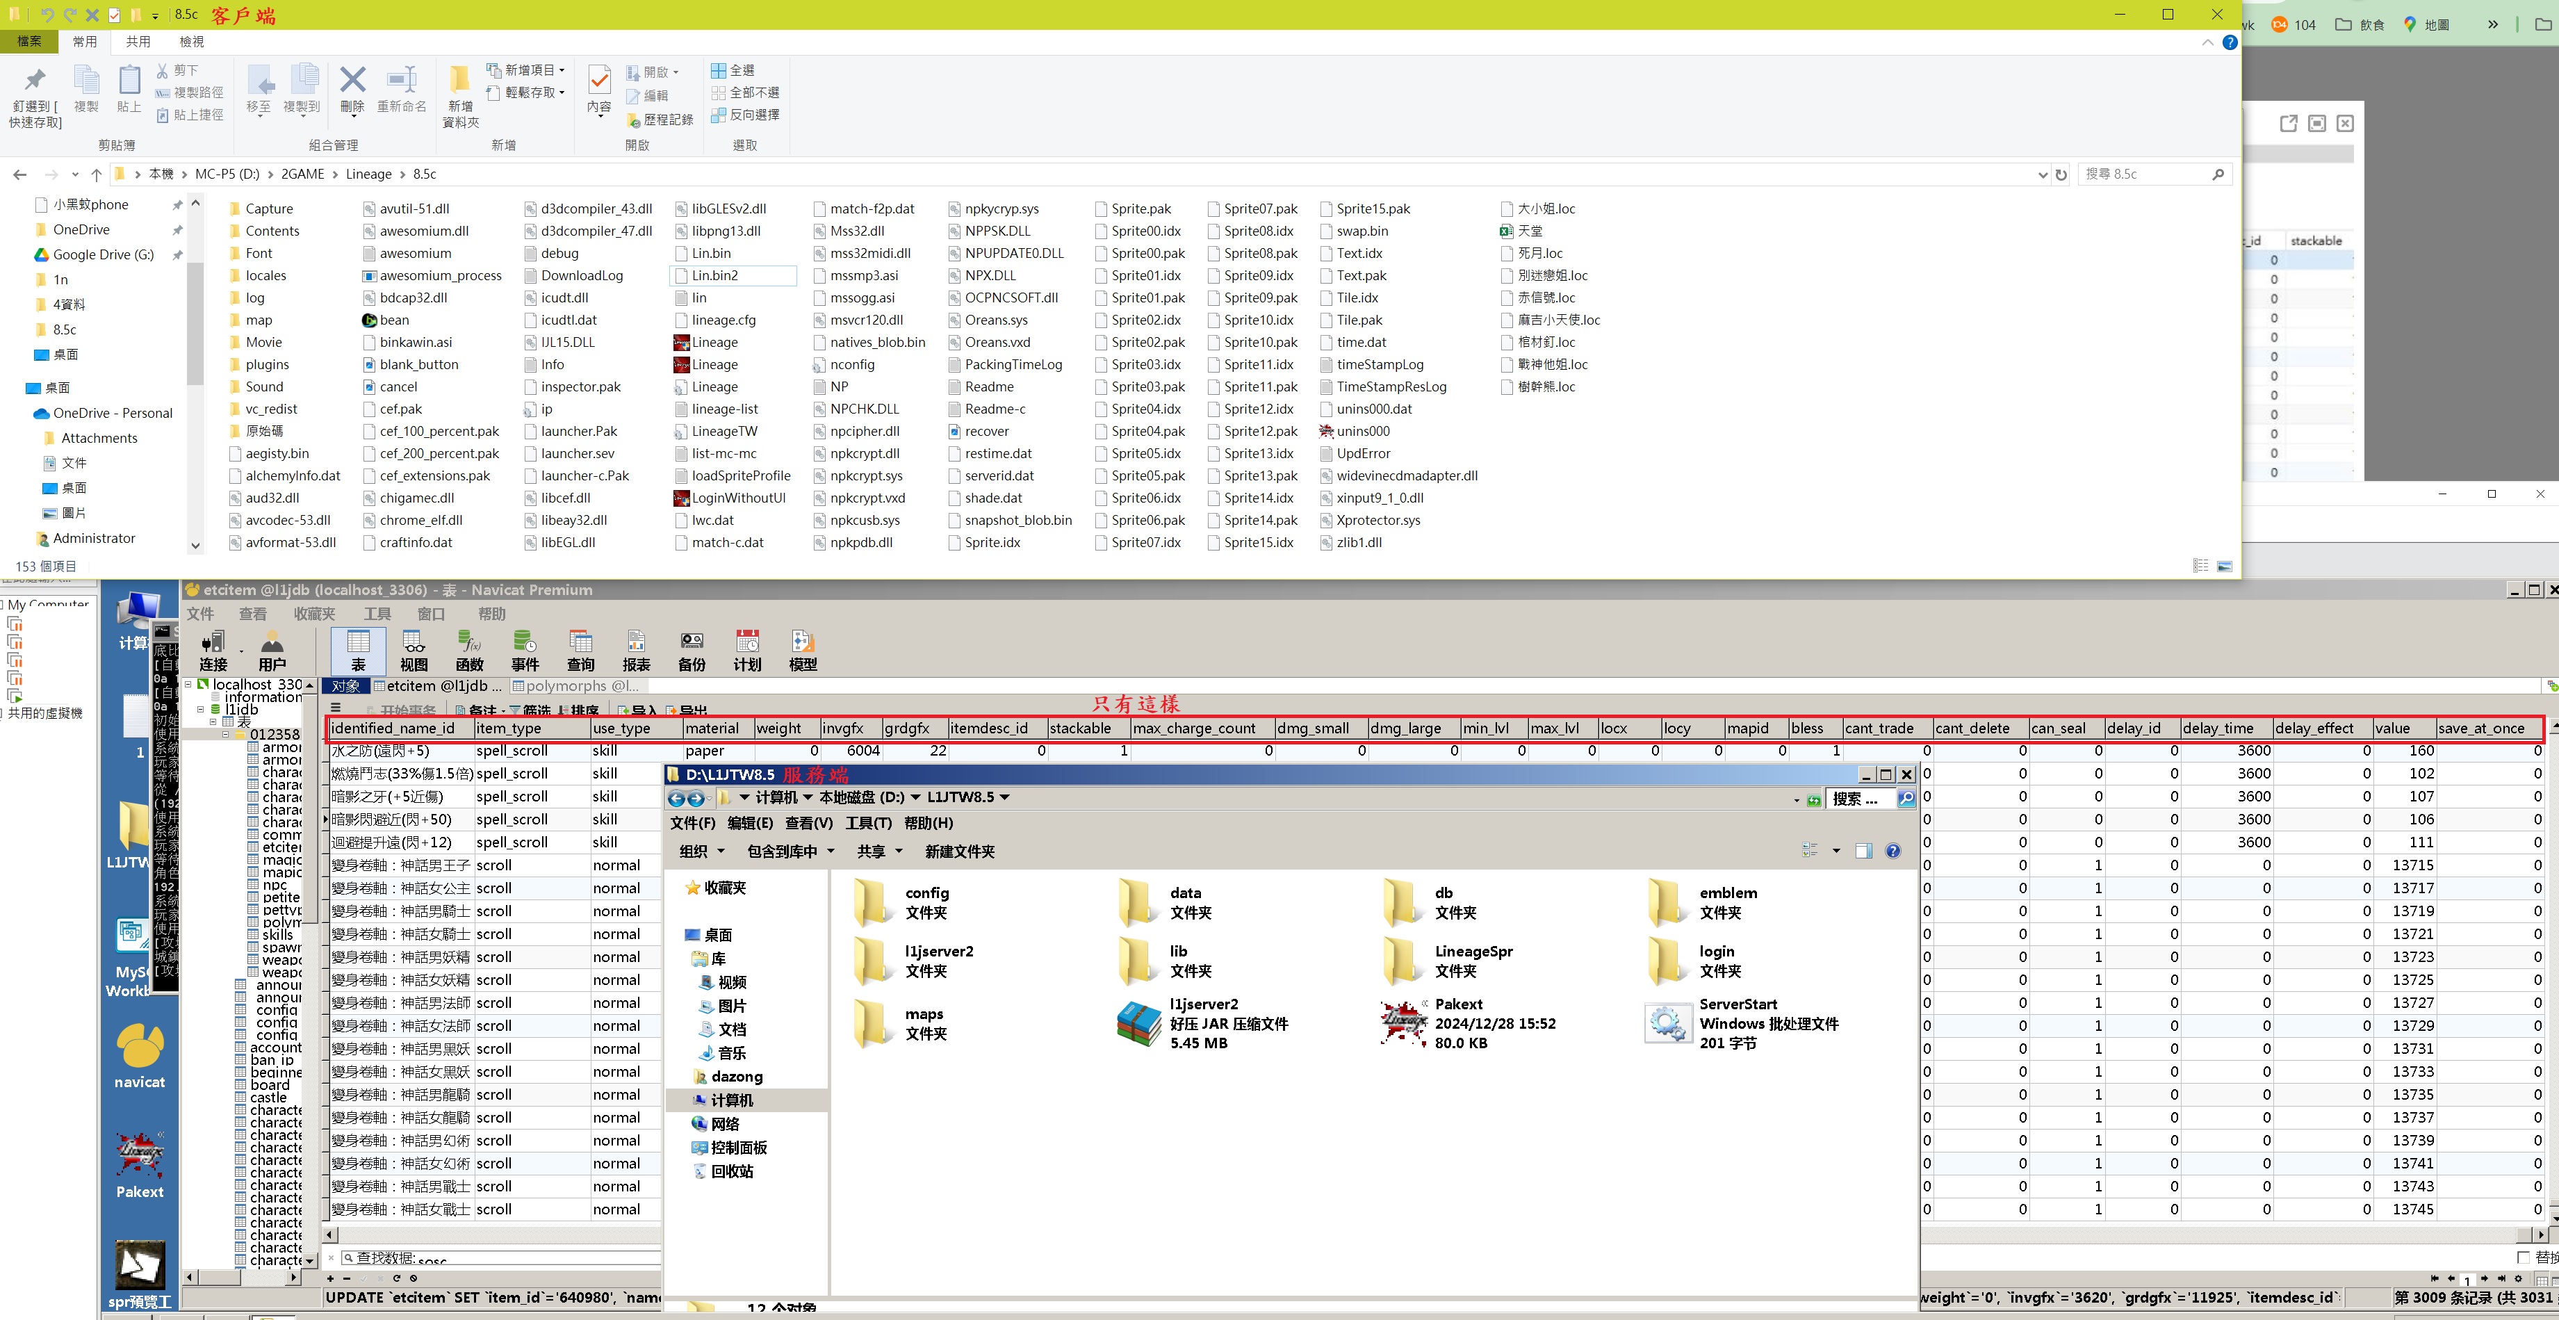The image size is (2559, 1320).
Task: Click the 貼上 (paste) ribbon icon
Action: coord(129,90)
